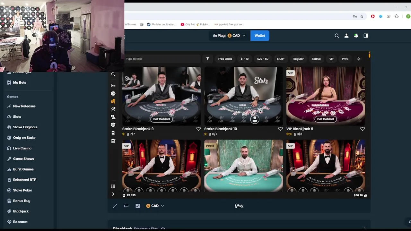Image resolution: width=411 pixels, height=231 pixels.
Task: Toggle the Native table filter
Action: coord(316,59)
